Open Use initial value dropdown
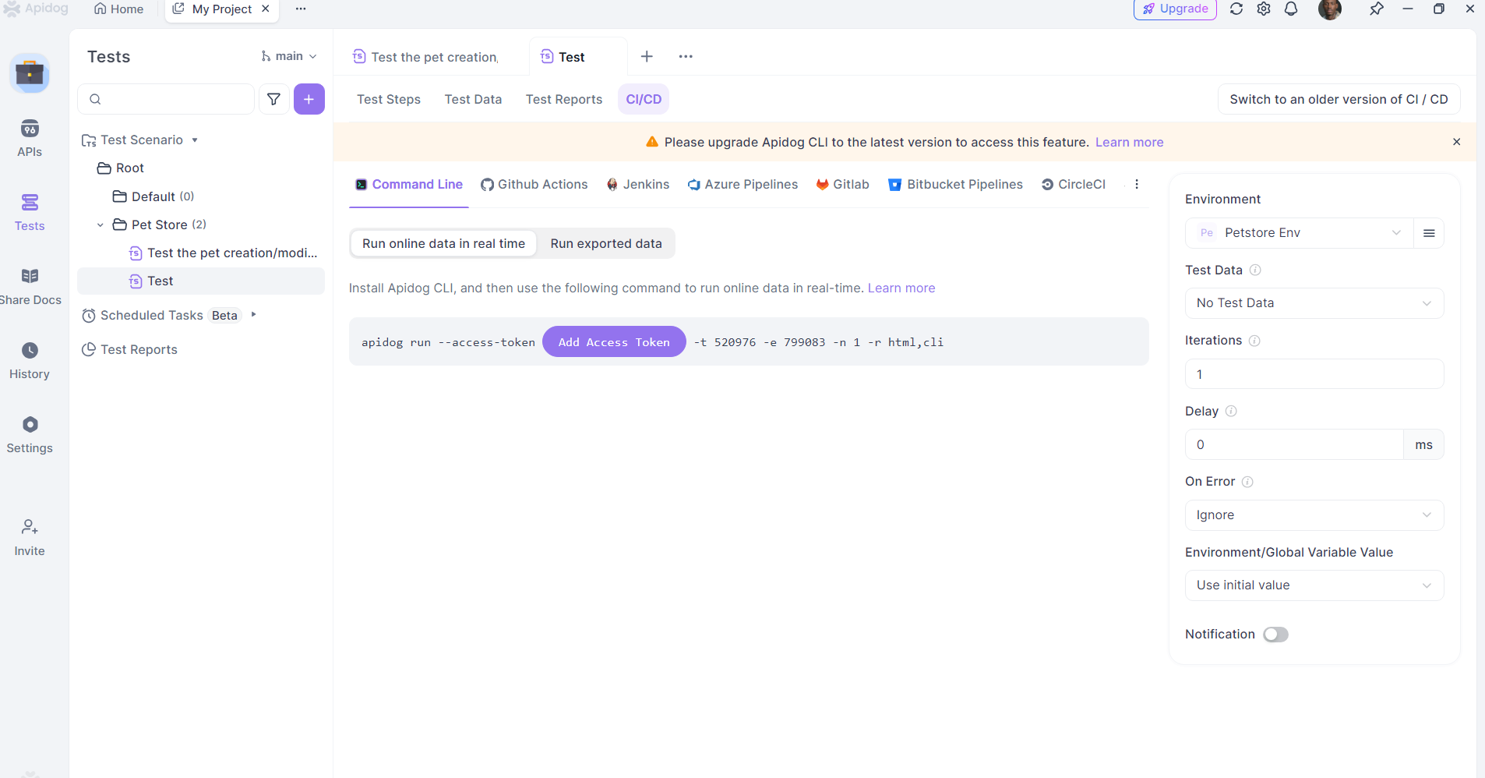The width and height of the screenshot is (1485, 778). 1314,585
